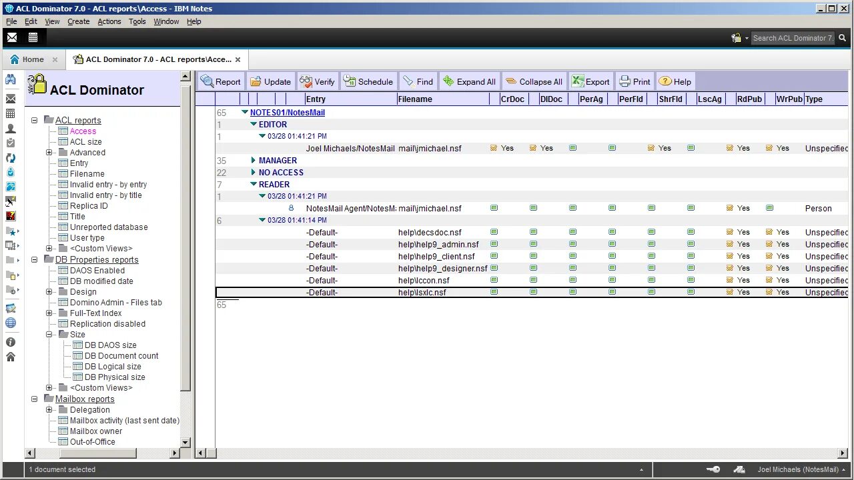The image size is (854, 480).
Task: Open To Do clipboard icon in sidebar
Action: pos(11,143)
